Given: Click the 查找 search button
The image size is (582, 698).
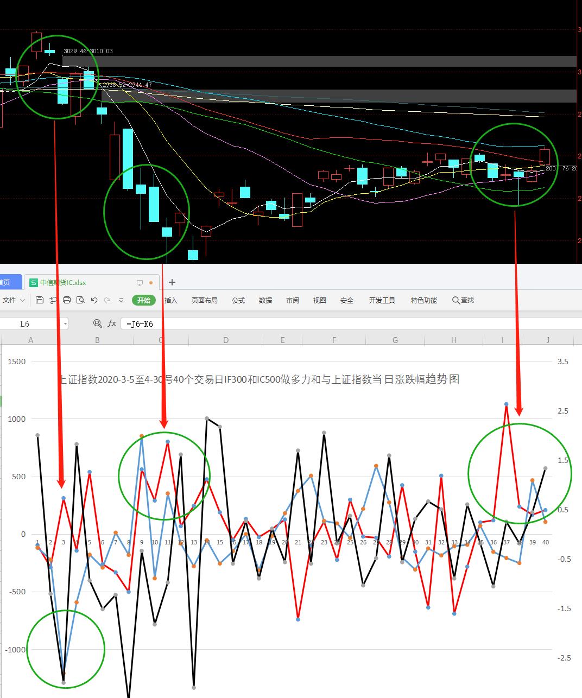Looking at the screenshot, I should point(463,300).
